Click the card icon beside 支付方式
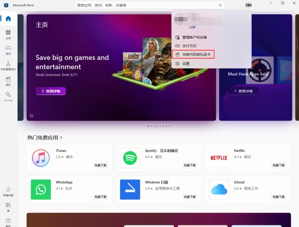Screen dimensions: 299x227 pyautogui.click(x=177, y=46)
